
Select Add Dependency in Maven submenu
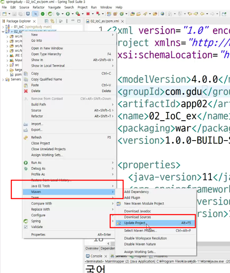(x=156, y=192)
